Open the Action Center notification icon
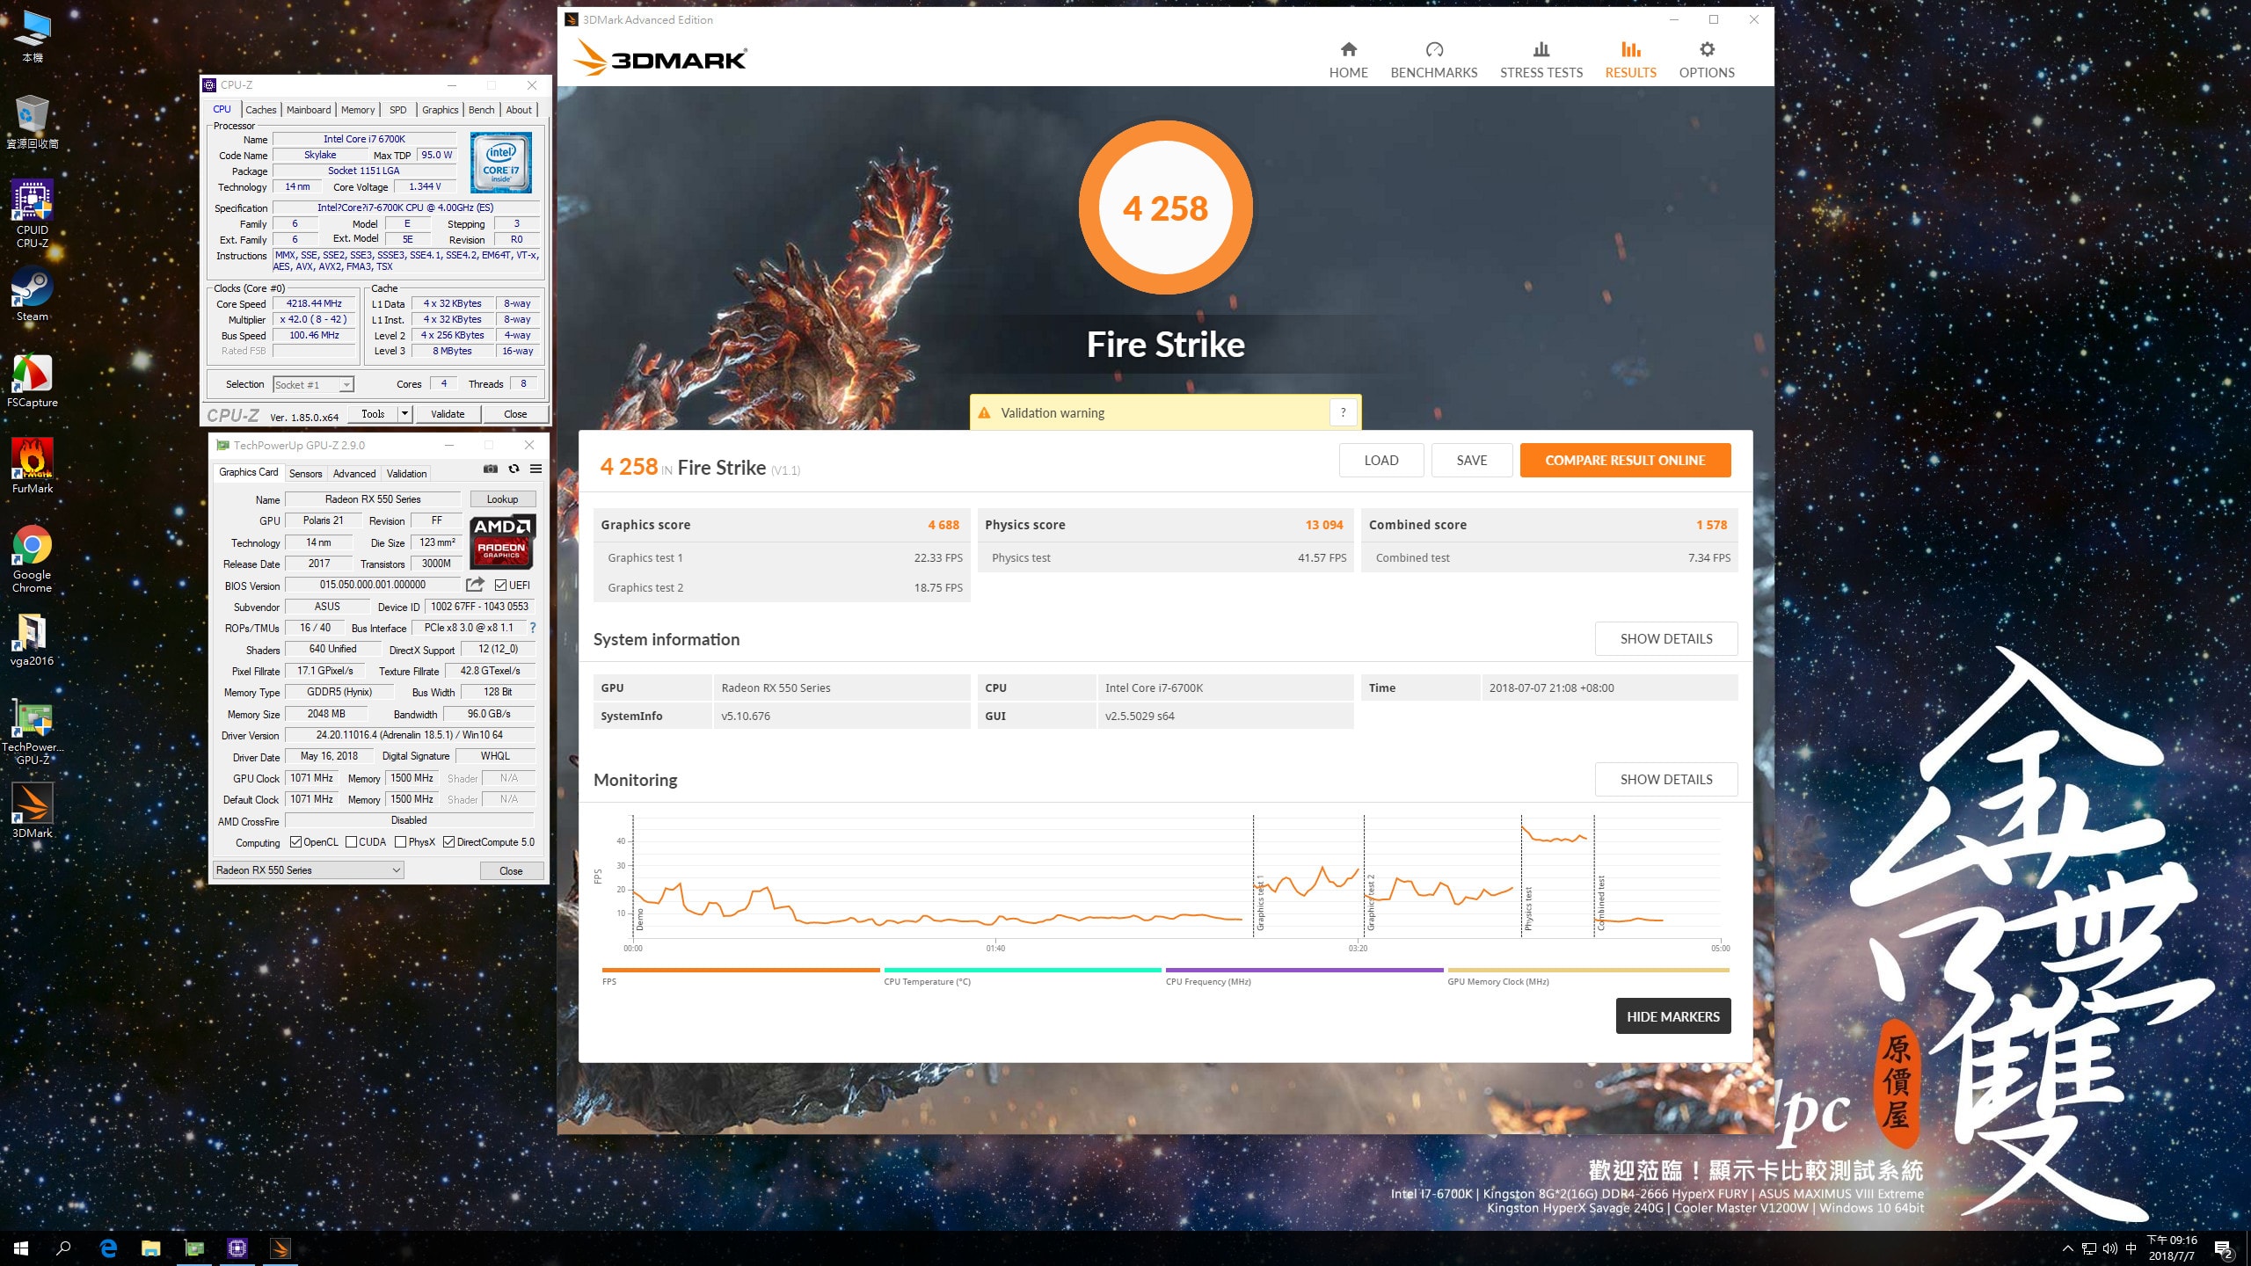 (2224, 1248)
